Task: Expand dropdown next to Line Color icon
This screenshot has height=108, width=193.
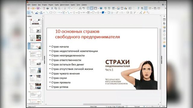Action: coord(39,13)
